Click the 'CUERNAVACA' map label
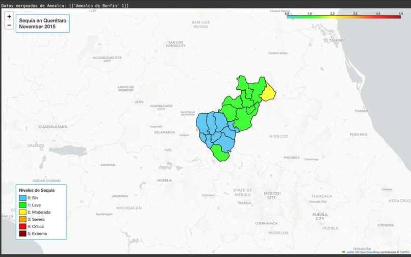Screen dimensions: 411x257 click(x=266, y=223)
